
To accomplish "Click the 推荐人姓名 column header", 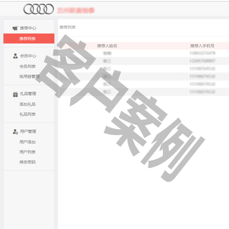I will [x=107, y=46].
